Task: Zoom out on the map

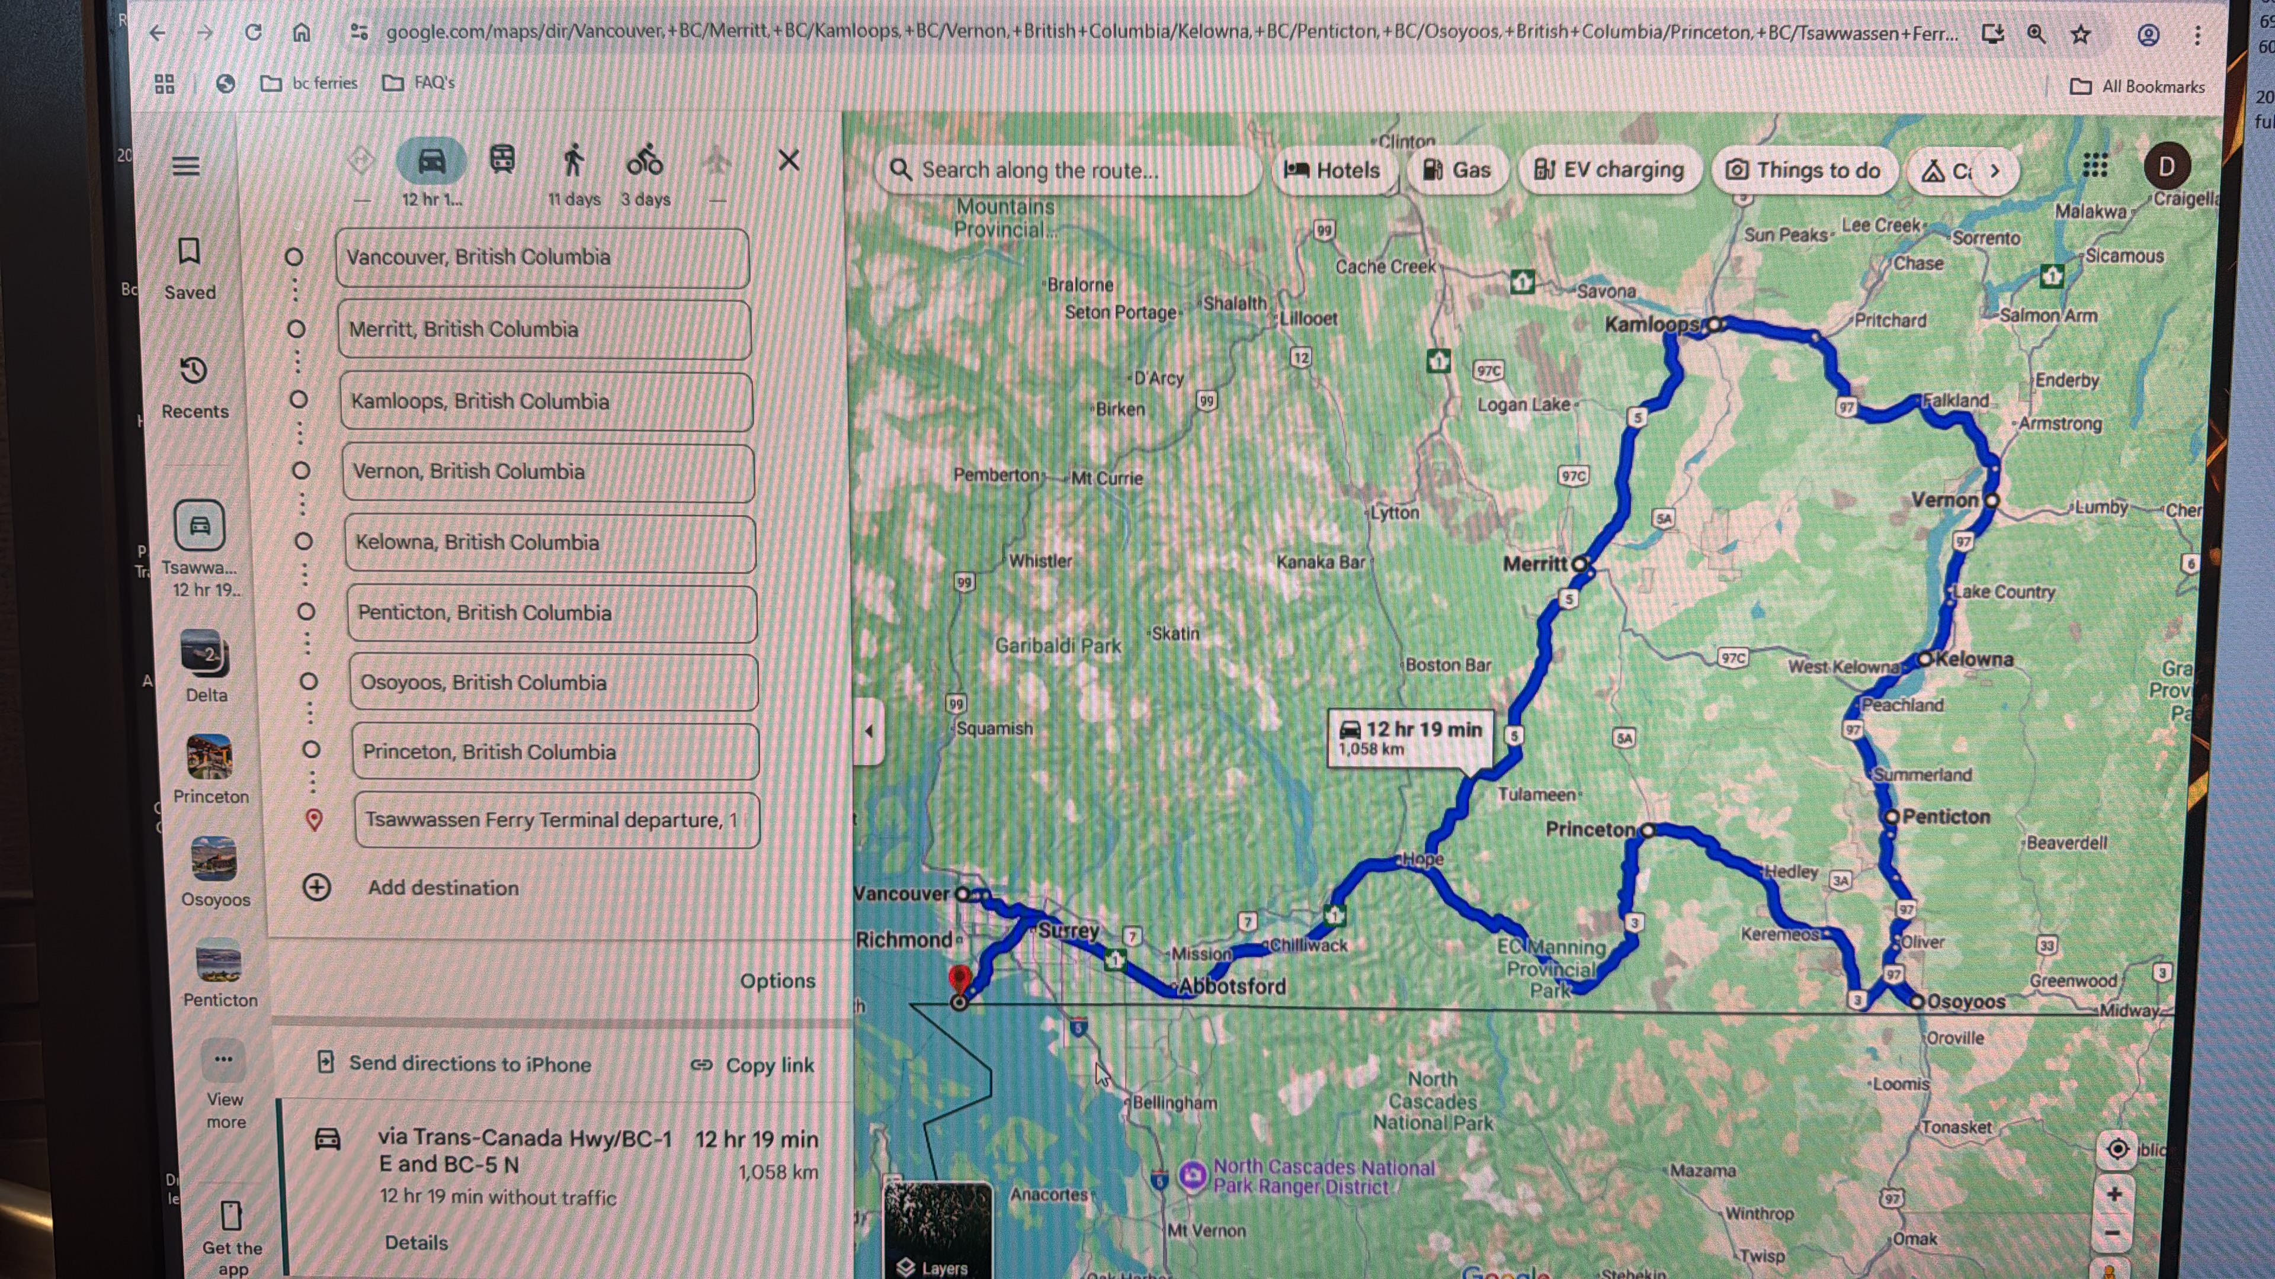Action: coord(2113,1232)
